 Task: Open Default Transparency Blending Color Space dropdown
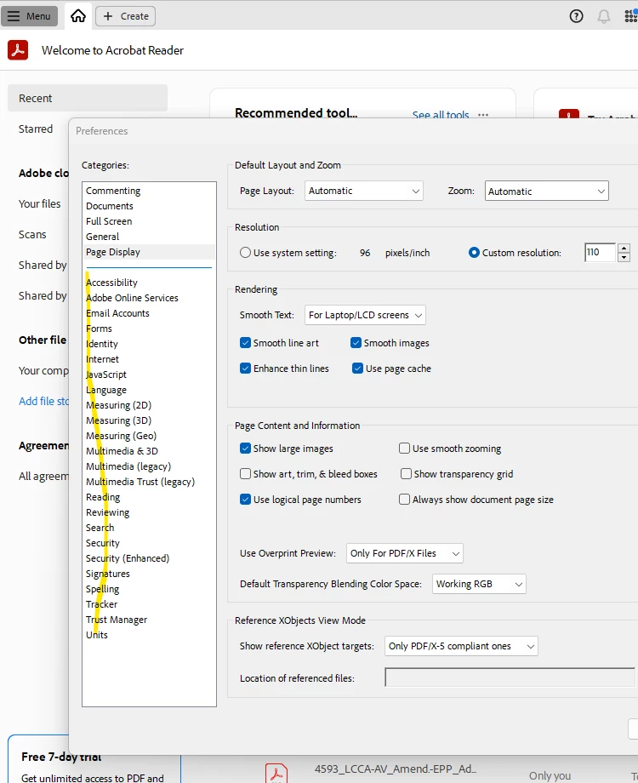479,584
